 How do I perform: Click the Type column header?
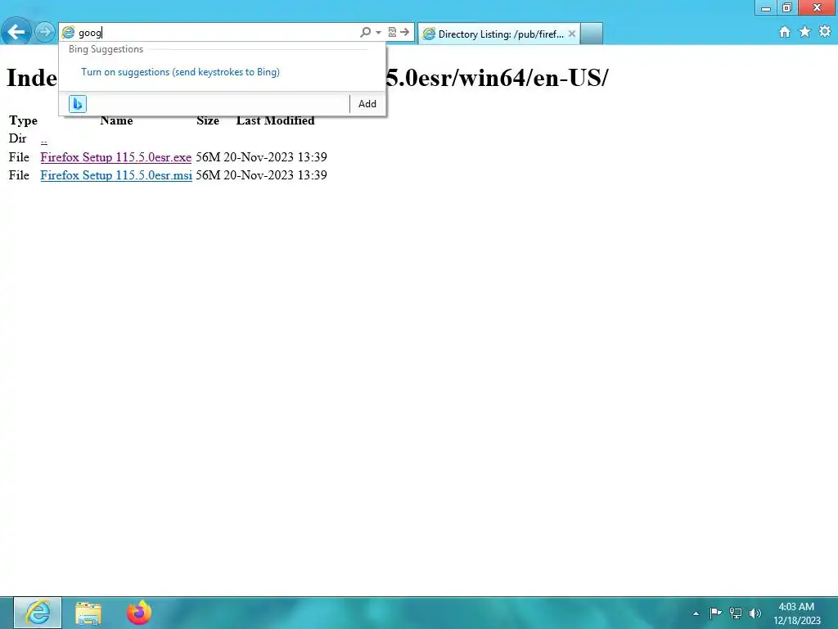point(23,121)
